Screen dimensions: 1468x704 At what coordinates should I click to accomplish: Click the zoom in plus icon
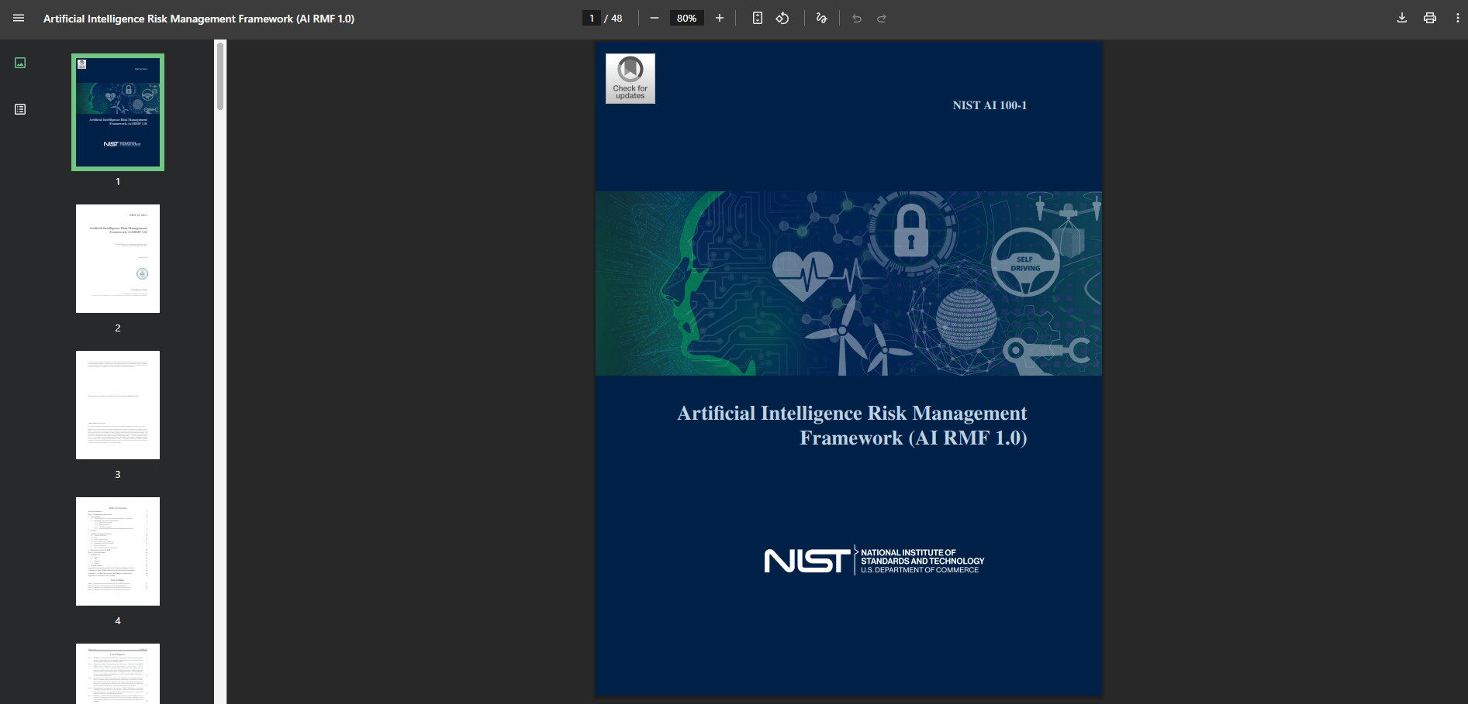click(720, 18)
